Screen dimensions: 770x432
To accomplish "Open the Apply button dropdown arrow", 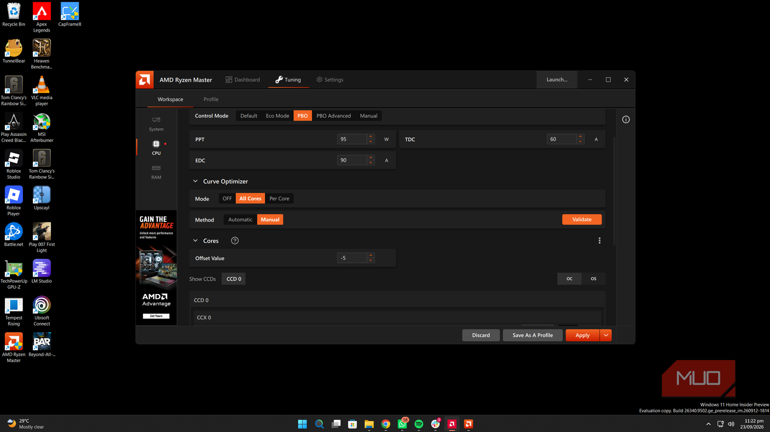I will pyautogui.click(x=606, y=335).
